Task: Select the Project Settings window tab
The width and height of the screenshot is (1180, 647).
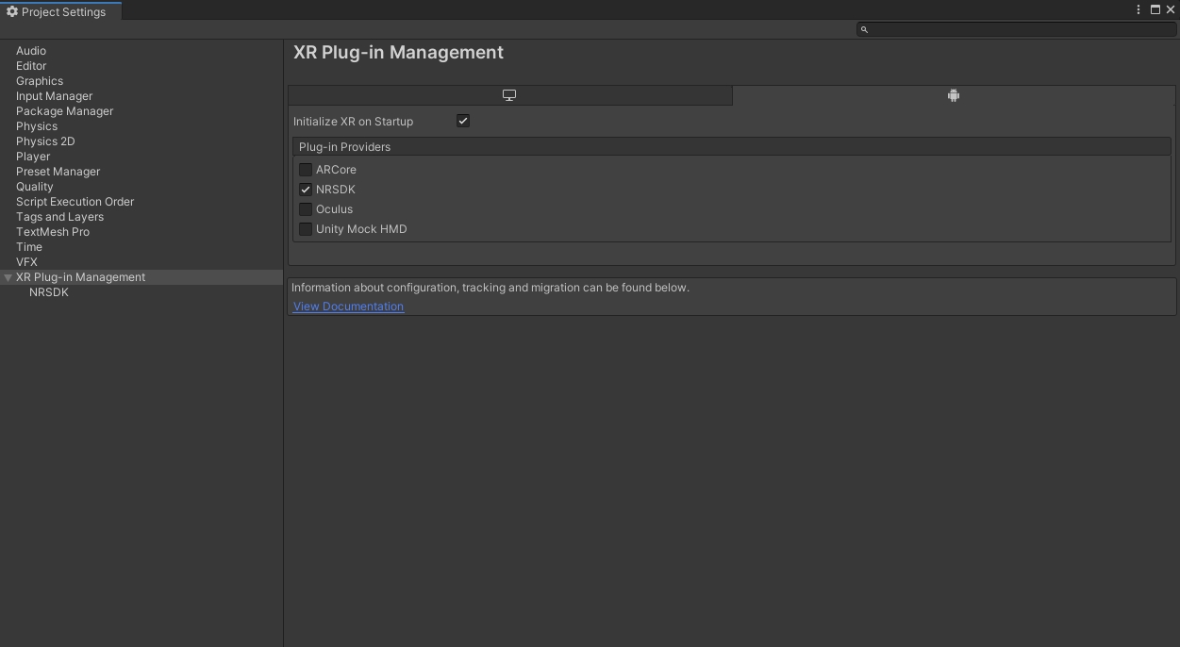Action: pos(62,12)
